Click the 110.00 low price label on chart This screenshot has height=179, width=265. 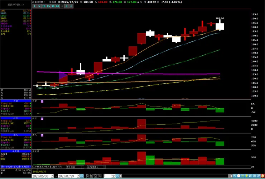54,88
